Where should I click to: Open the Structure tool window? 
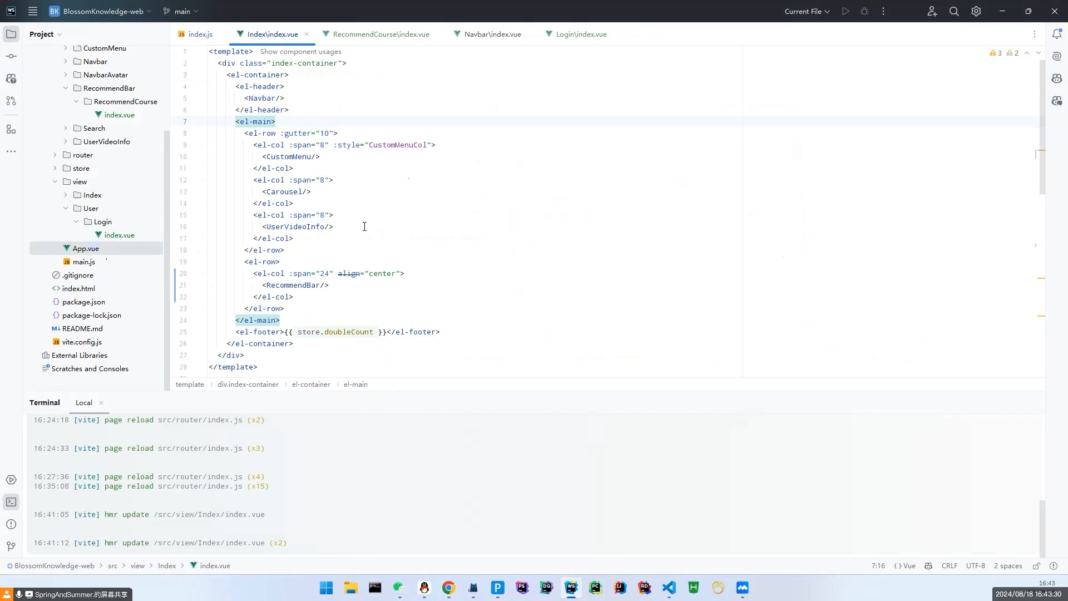[x=11, y=129]
